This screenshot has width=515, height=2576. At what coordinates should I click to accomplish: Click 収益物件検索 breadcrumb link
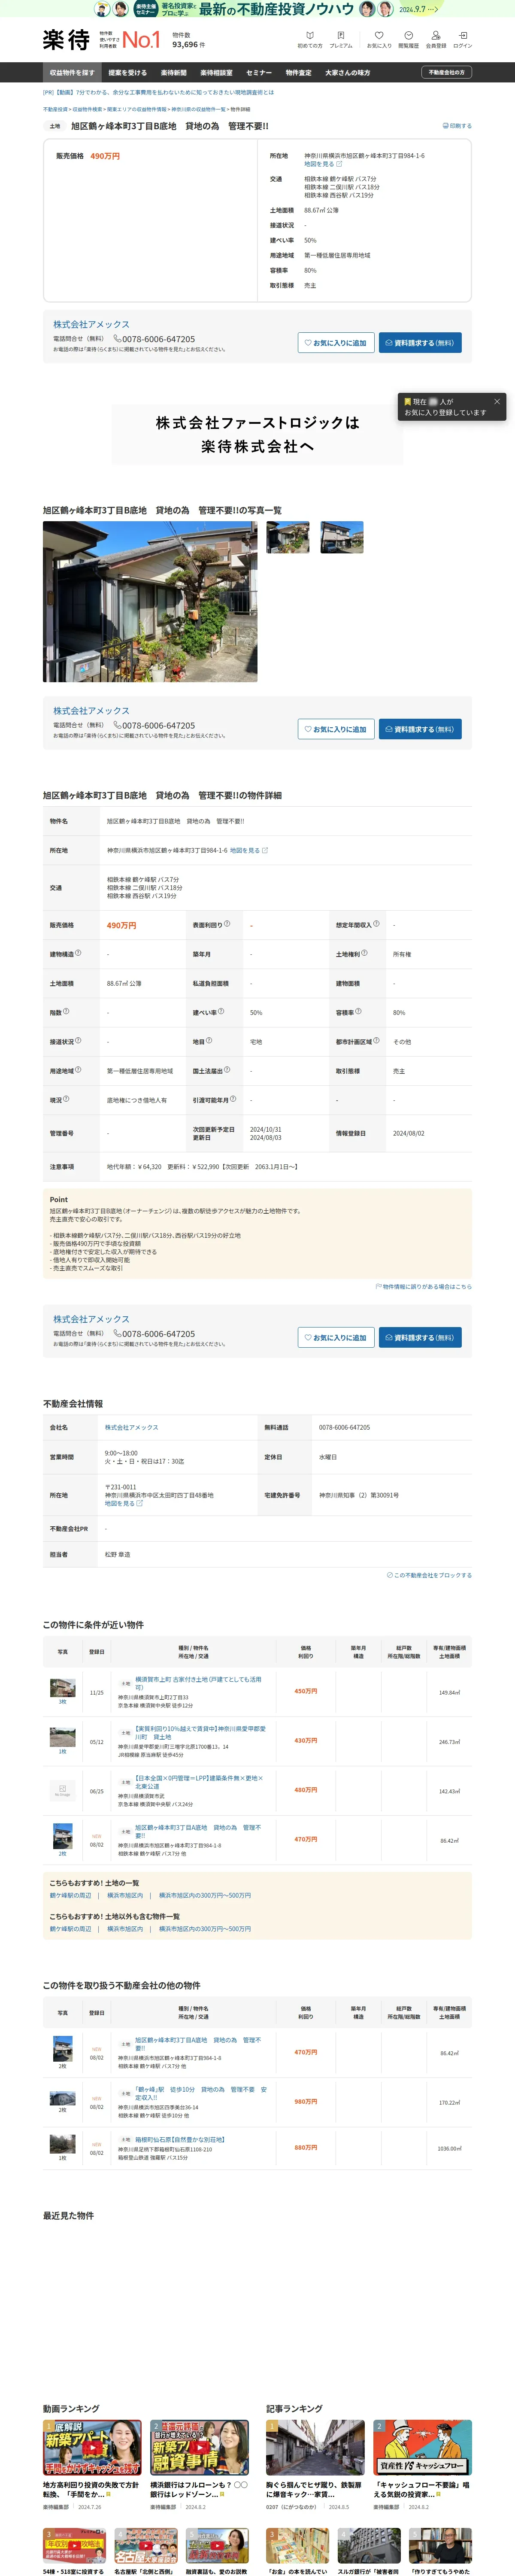(x=87, y=109)
